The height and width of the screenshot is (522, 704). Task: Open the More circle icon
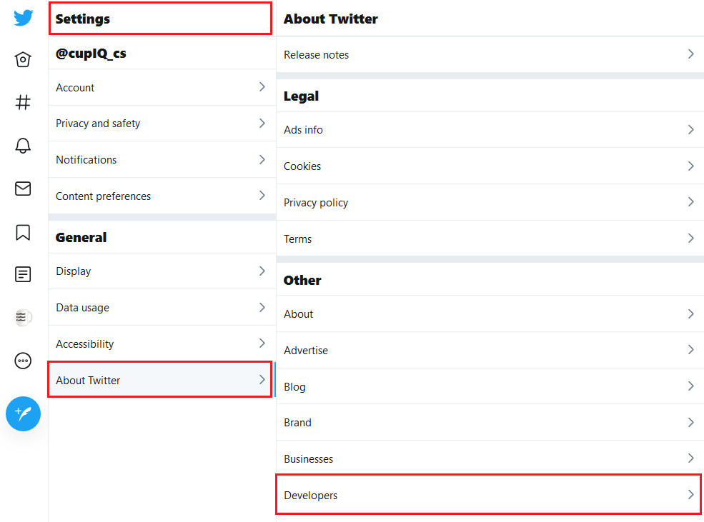(x=23, y=361)
